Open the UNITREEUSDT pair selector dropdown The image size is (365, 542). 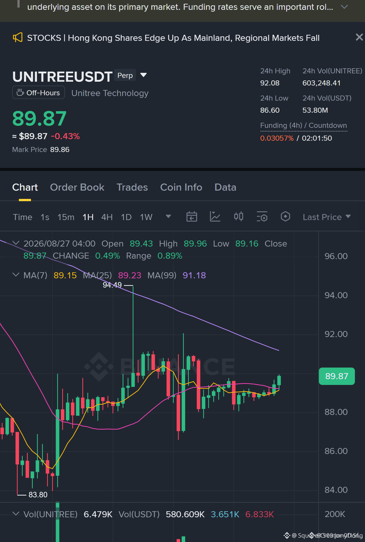(x=143, y=75)
